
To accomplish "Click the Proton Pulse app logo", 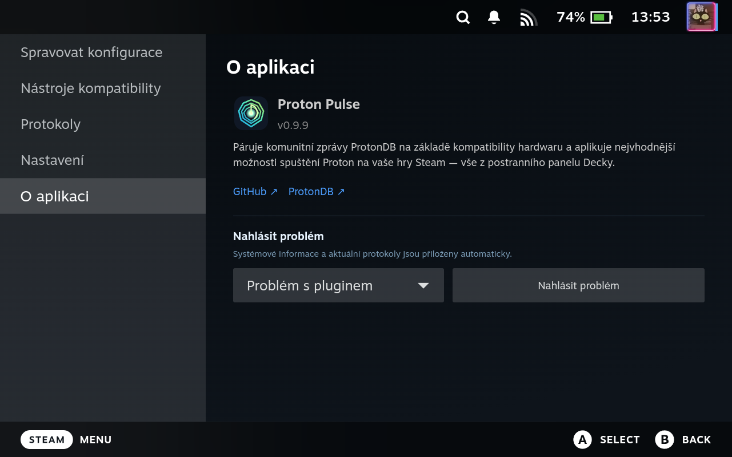I will coord(251,113).
